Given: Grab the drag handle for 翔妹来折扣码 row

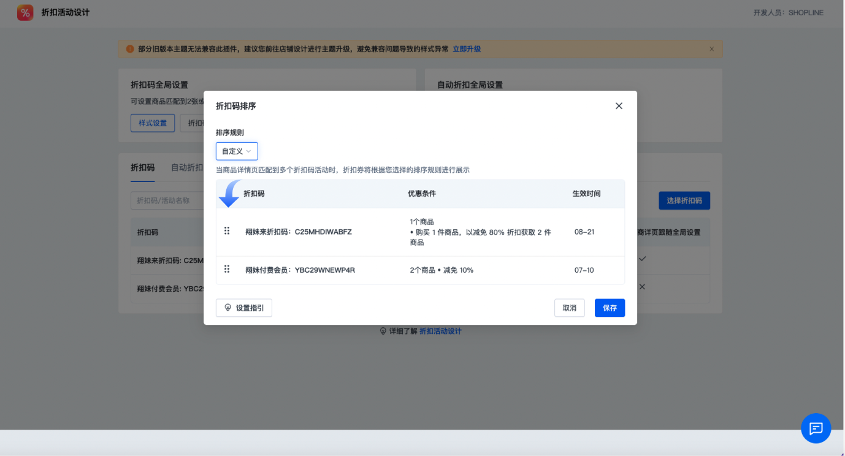Looking at the screenshot, I should click(x=227, y=231).
